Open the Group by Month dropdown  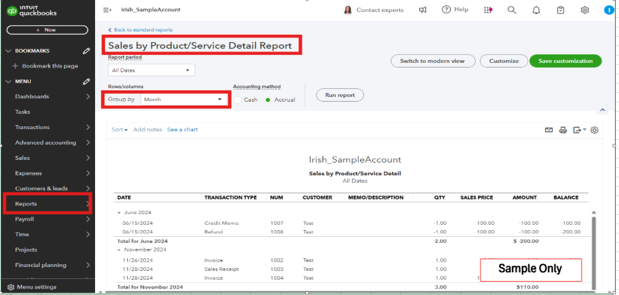point(183,100)
